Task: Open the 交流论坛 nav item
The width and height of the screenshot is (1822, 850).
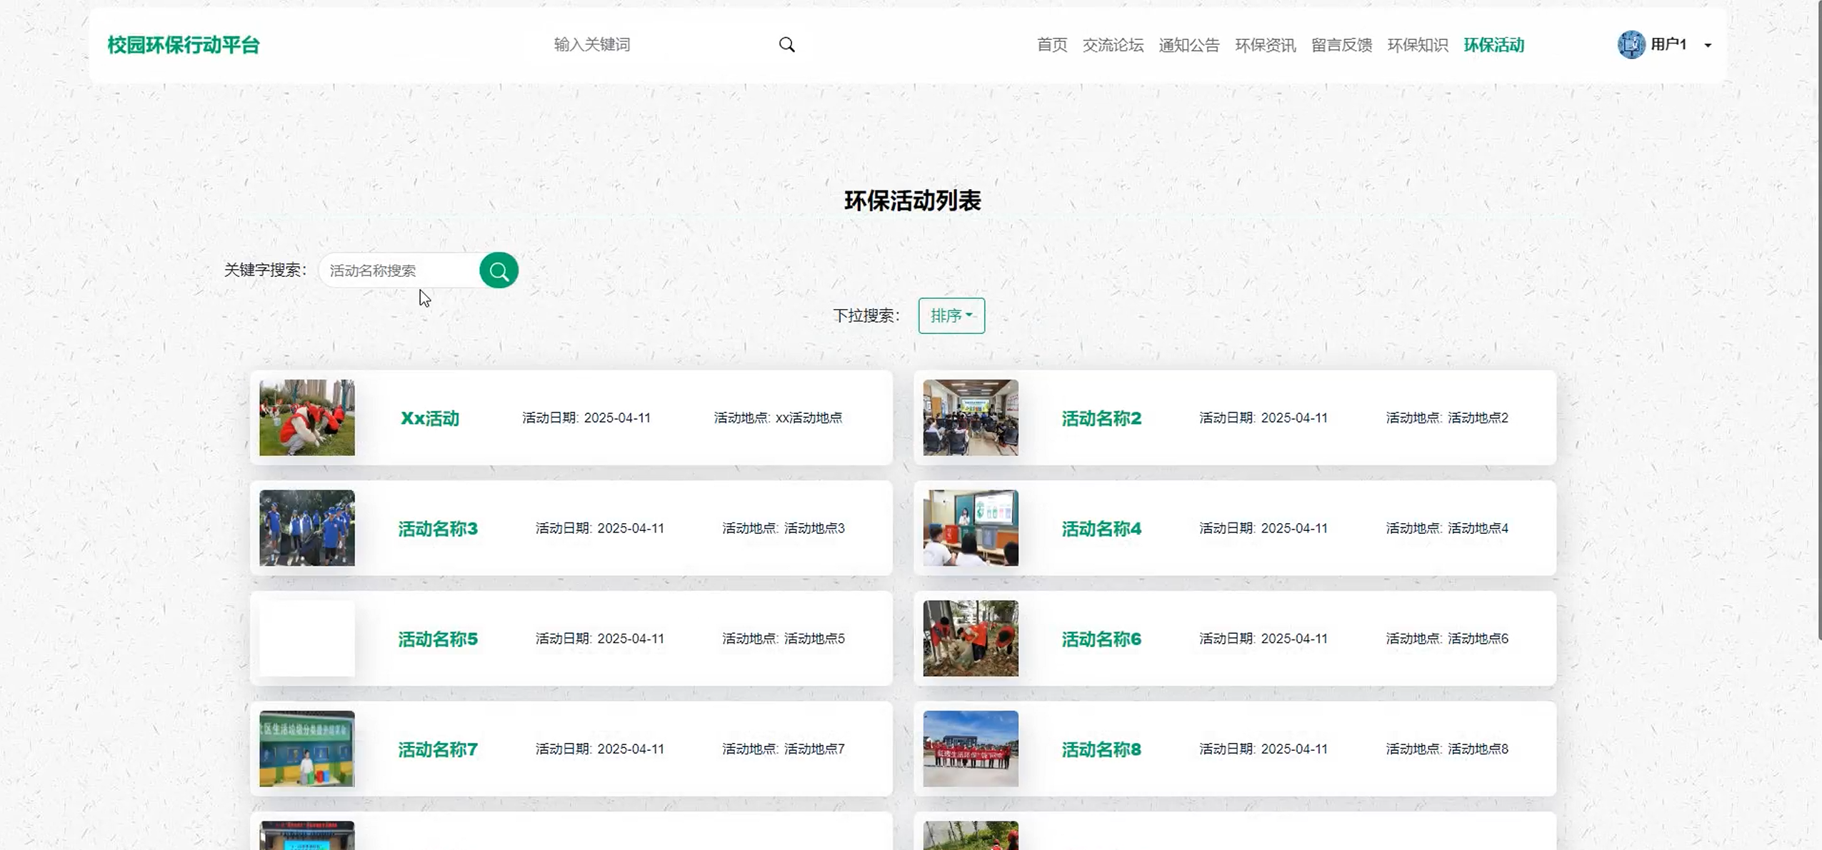Action: (1113, 45)
